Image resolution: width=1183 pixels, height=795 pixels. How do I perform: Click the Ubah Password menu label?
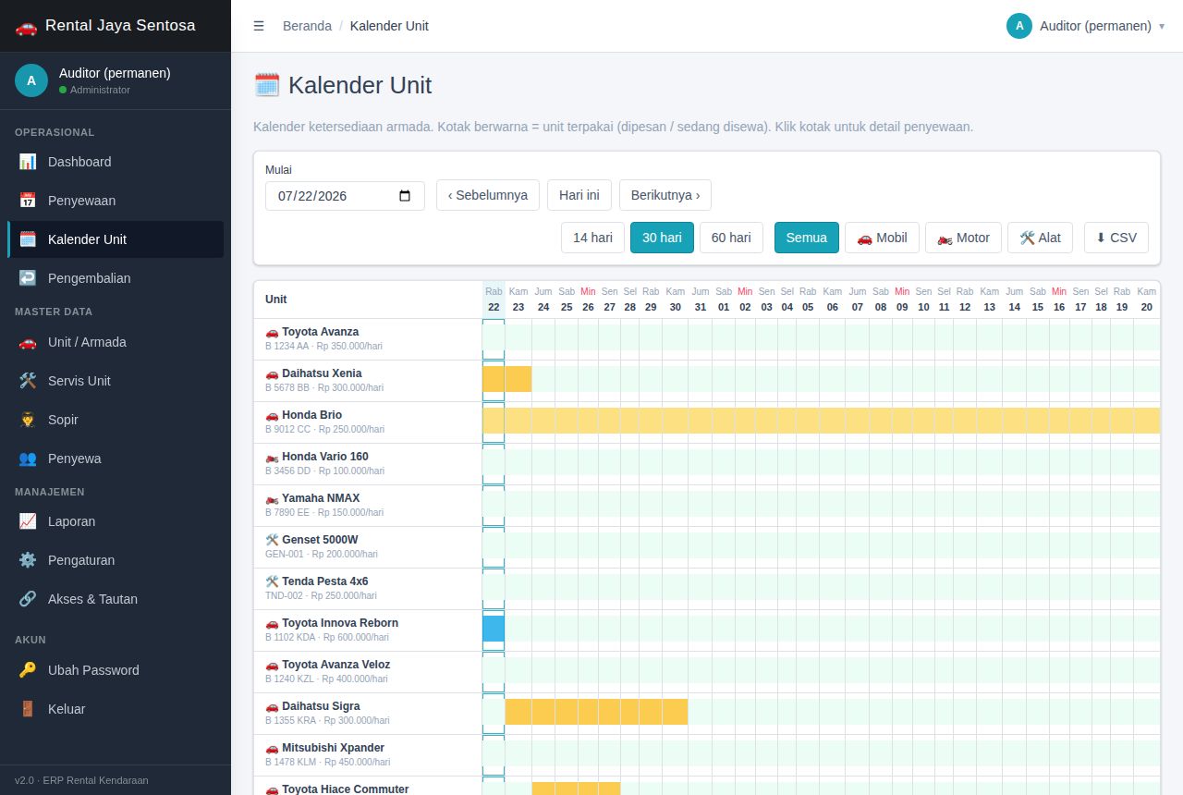pyautogui.click(x=93, y=670)
